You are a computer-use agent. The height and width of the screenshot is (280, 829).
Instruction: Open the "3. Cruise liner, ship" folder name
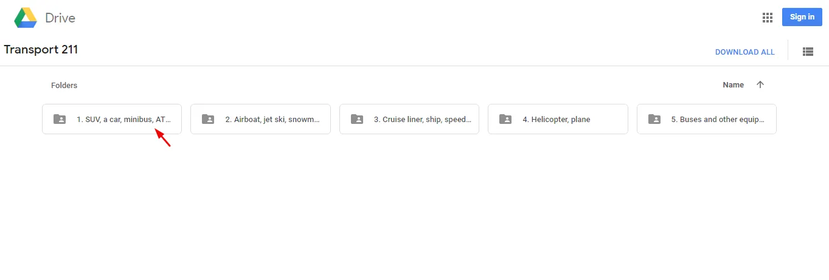(421, 120)
